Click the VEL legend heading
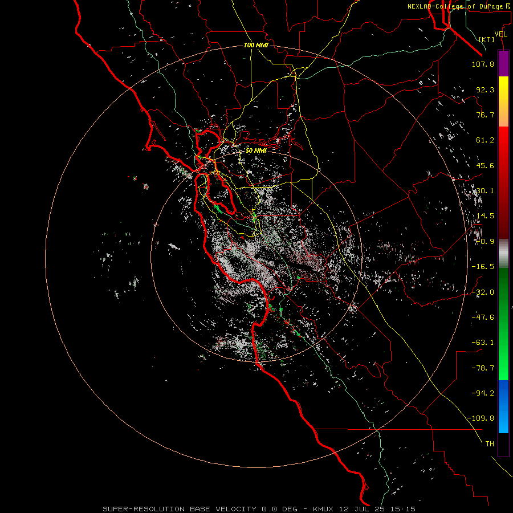 point(500,34)
